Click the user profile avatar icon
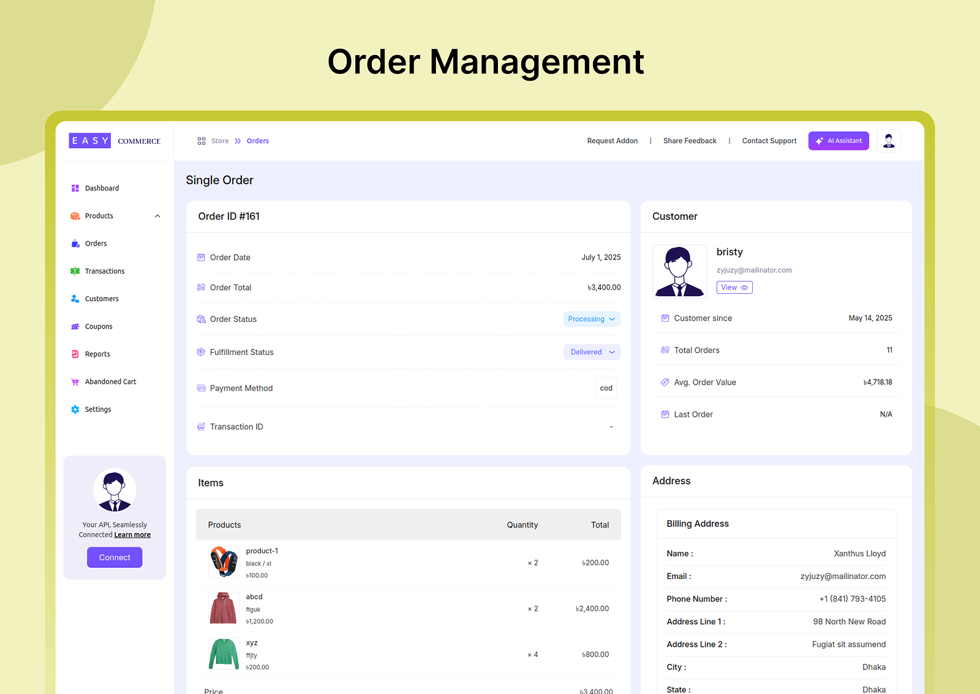This screenshot has height=694, width=980. (889, 141)
